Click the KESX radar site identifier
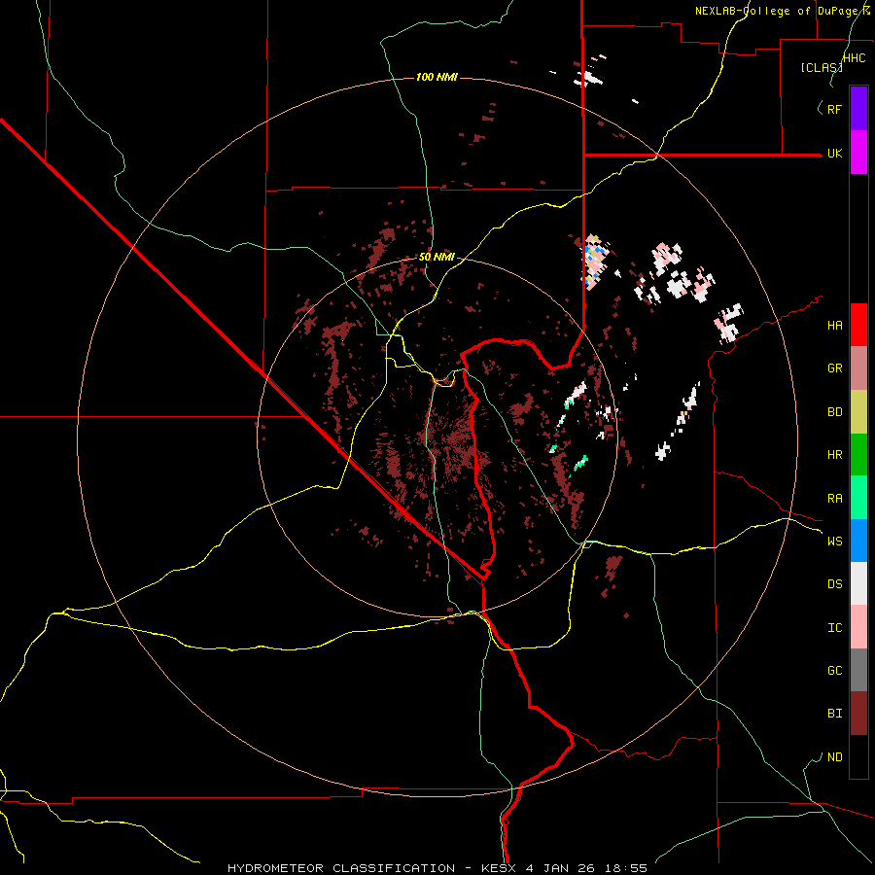Image resolution: width=875 pixels, height=875 pixels. coord(500,868)
